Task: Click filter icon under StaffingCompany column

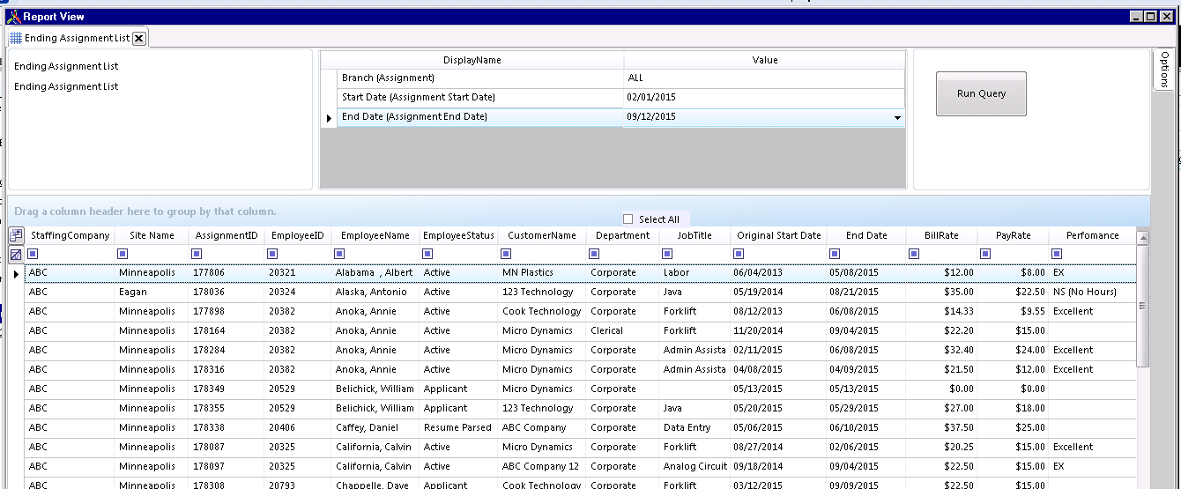Action: (x=34, y=255)
